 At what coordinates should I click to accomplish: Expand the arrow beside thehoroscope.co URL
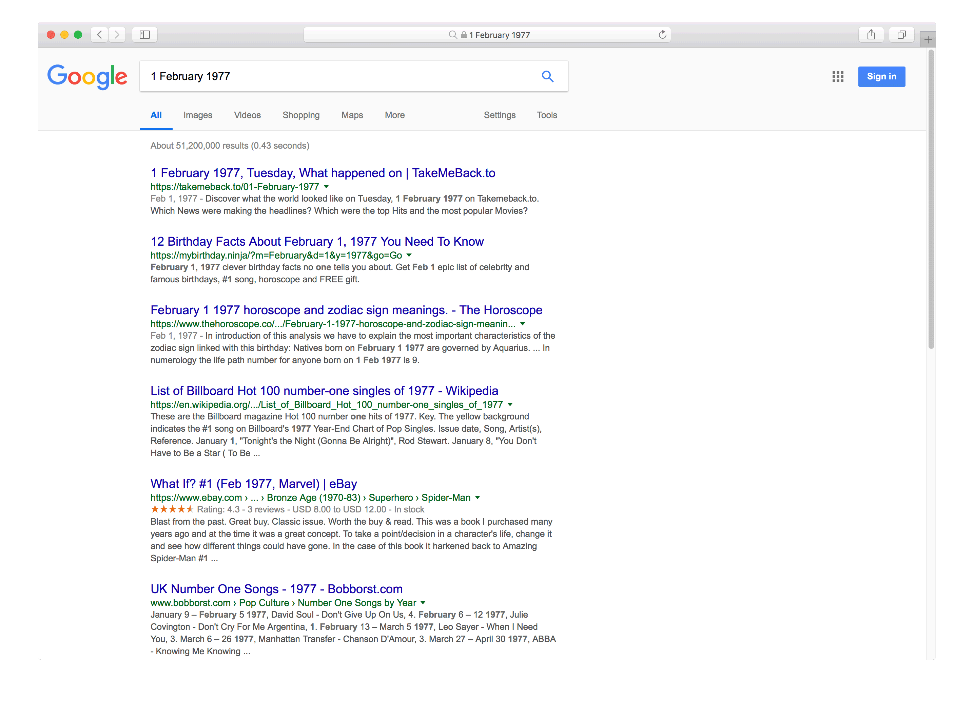coord(522,324)
